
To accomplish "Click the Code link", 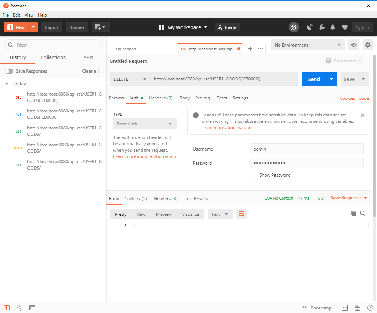I will [x=364, y=98].
